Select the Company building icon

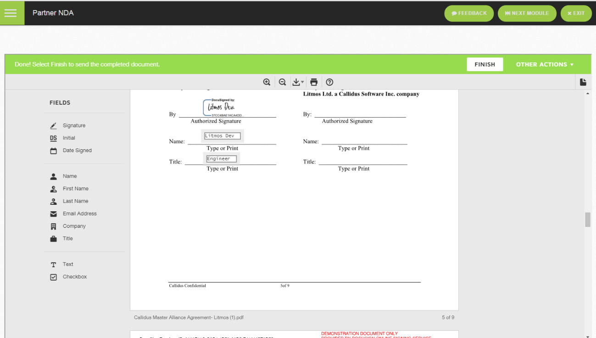coord(53,226)
